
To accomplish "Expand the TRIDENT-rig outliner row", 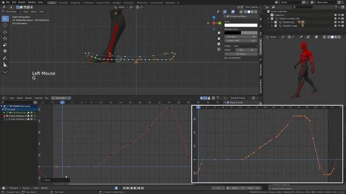I will (272, 22).
